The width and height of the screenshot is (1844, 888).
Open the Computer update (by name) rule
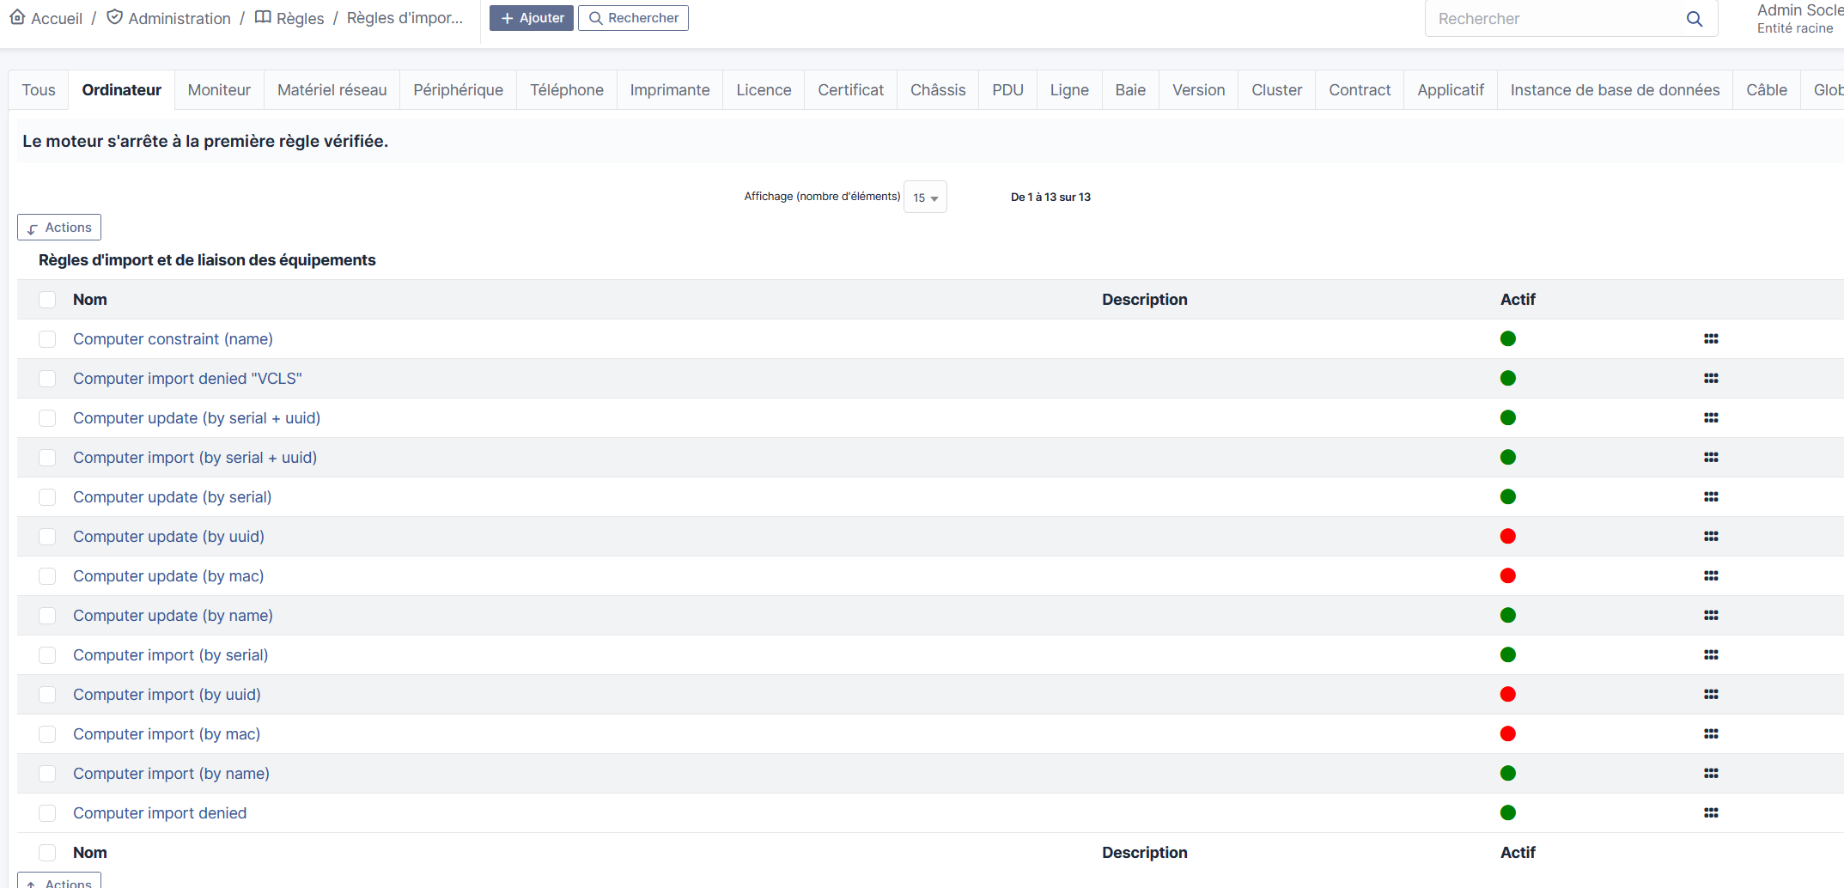[173, 616]
